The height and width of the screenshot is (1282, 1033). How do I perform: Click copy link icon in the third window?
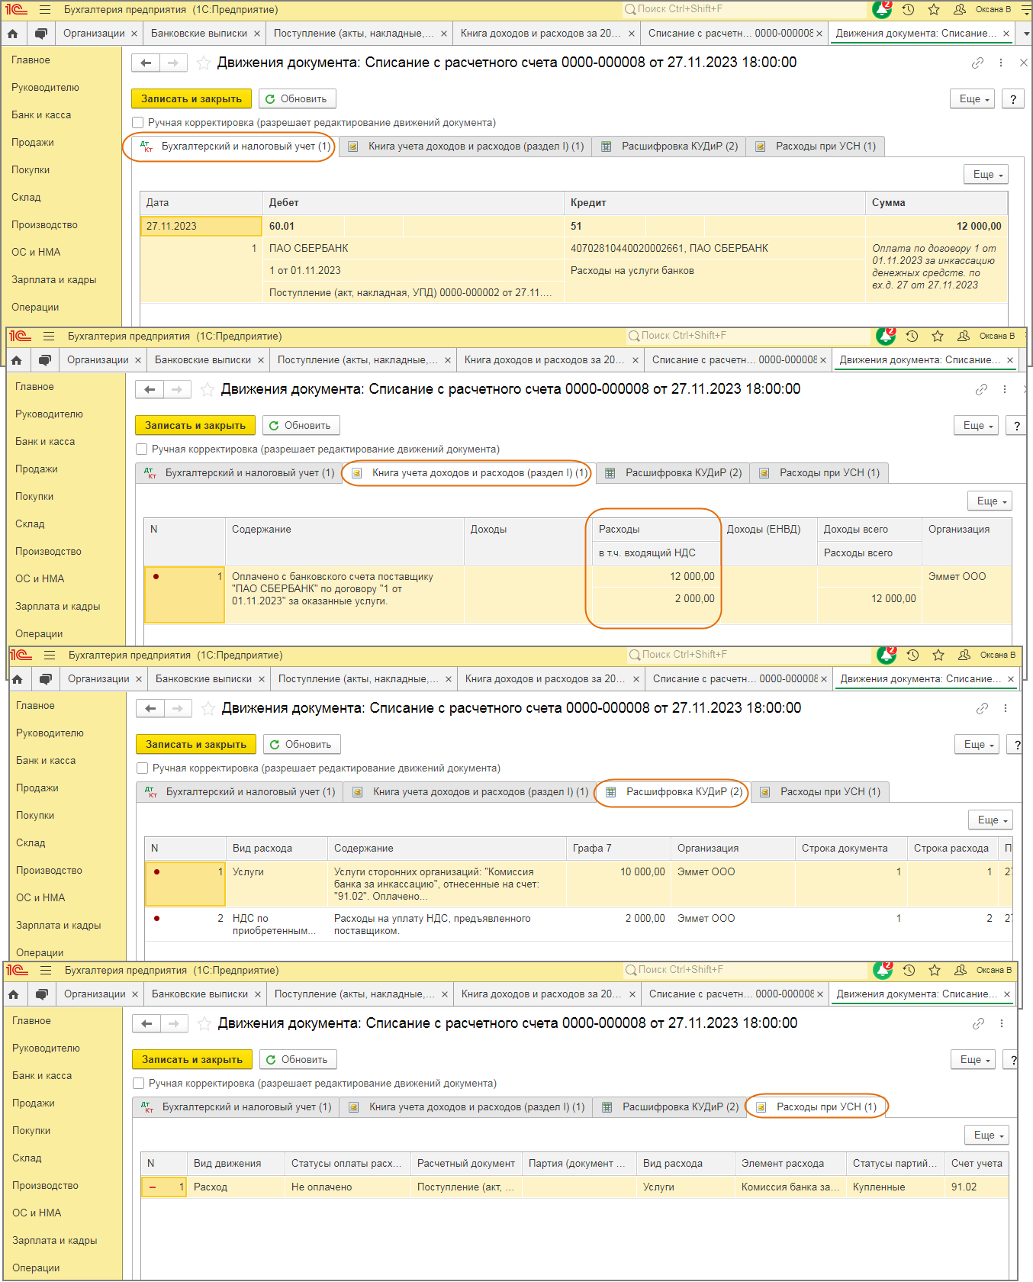982,708
